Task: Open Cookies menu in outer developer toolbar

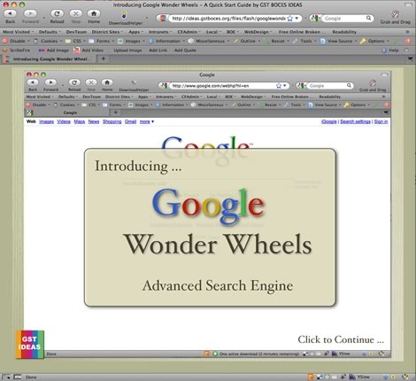Action: 48,41
